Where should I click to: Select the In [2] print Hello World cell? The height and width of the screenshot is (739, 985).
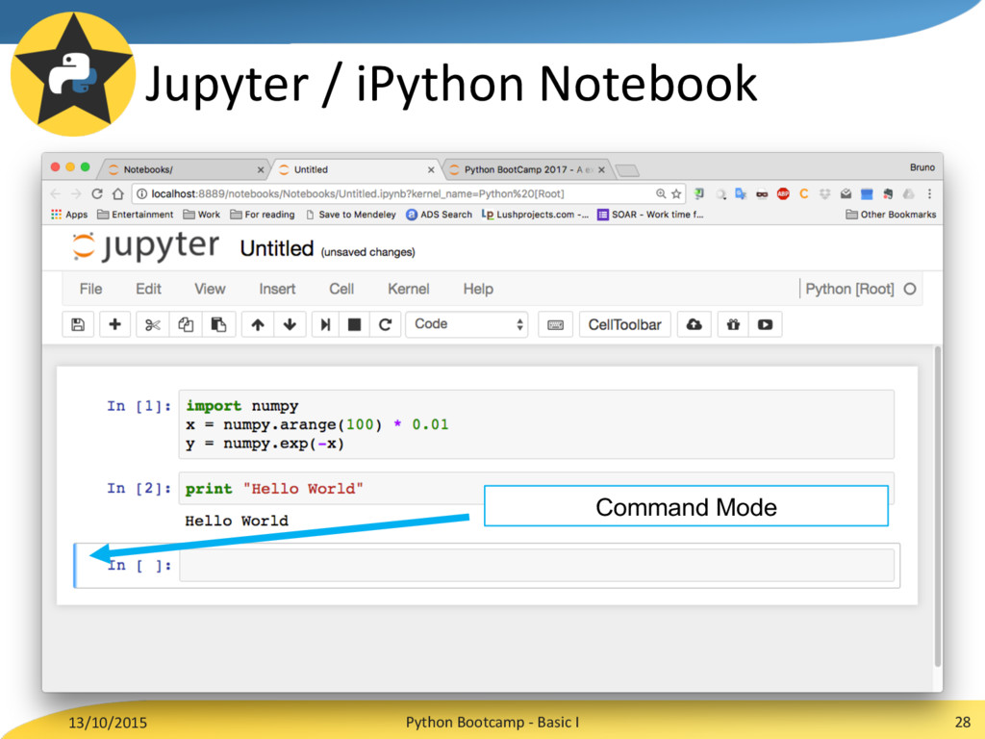click(x=537, y=488)
